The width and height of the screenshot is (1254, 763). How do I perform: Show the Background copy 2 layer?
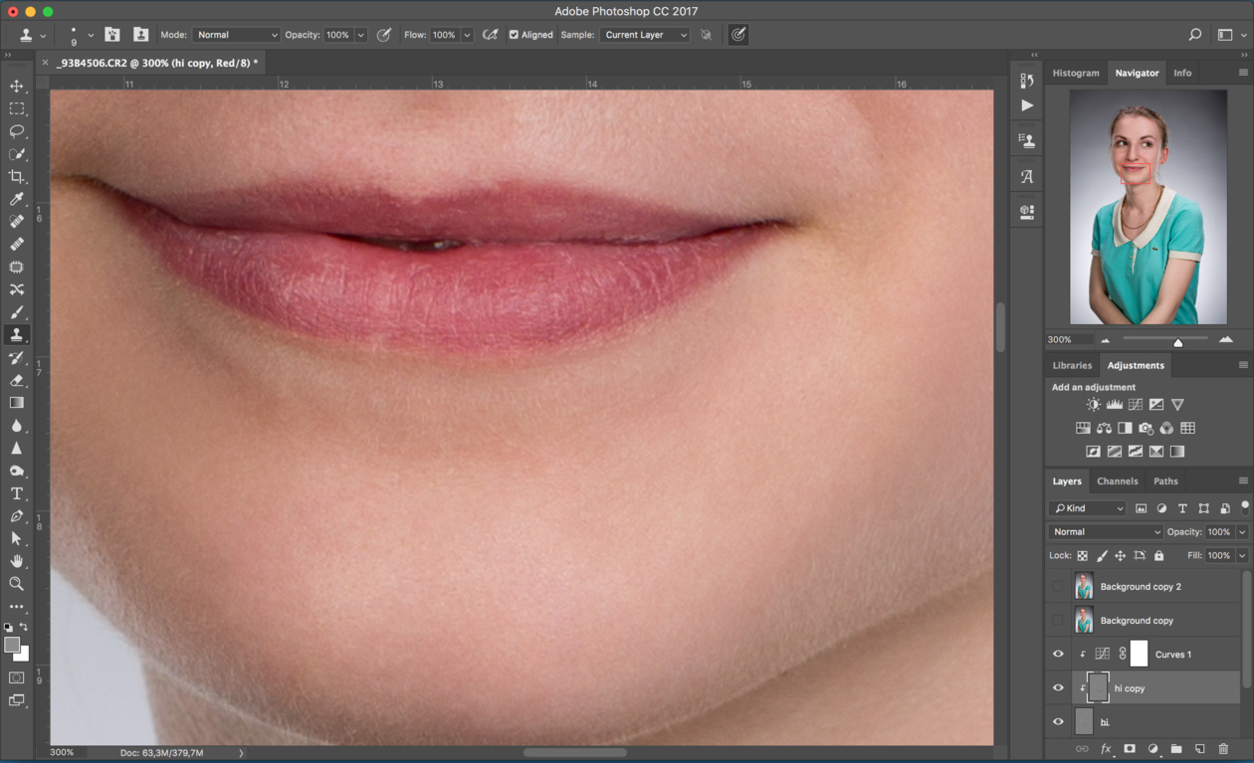[1058, 587]
